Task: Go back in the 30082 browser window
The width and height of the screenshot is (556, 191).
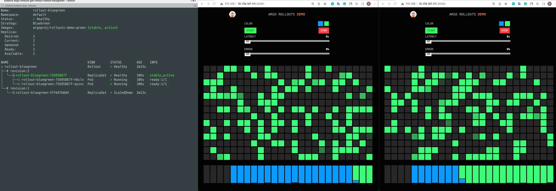Action: point(383,4)
